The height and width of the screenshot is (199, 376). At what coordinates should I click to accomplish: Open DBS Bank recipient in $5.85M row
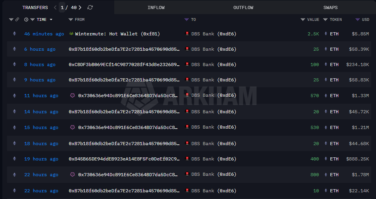214,34
